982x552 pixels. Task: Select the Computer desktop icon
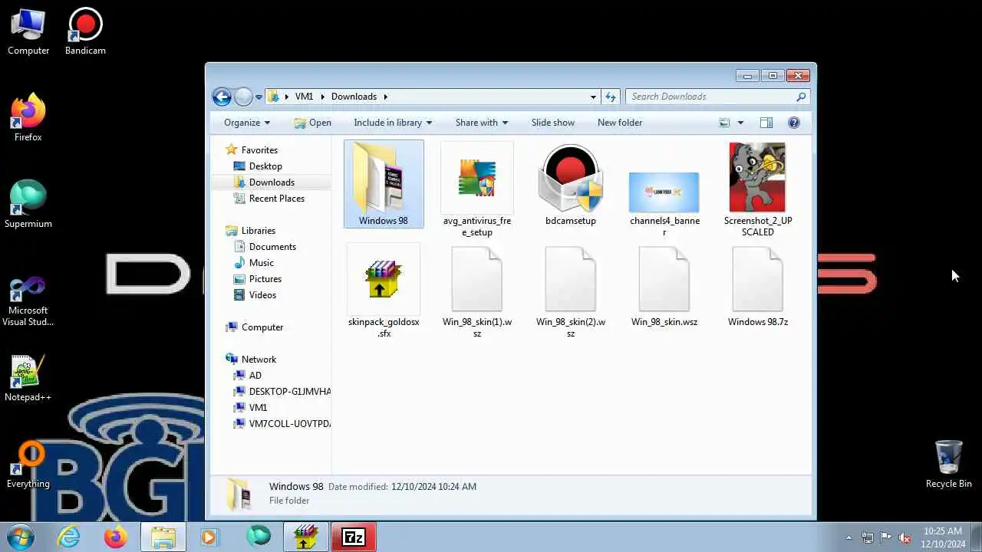[28, 32]
